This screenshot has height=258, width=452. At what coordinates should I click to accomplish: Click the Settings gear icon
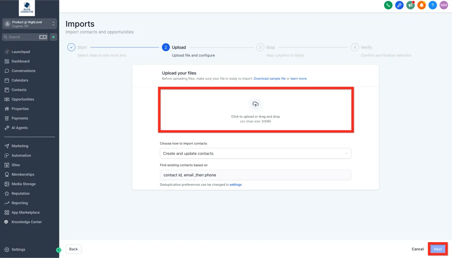point(7,249)
